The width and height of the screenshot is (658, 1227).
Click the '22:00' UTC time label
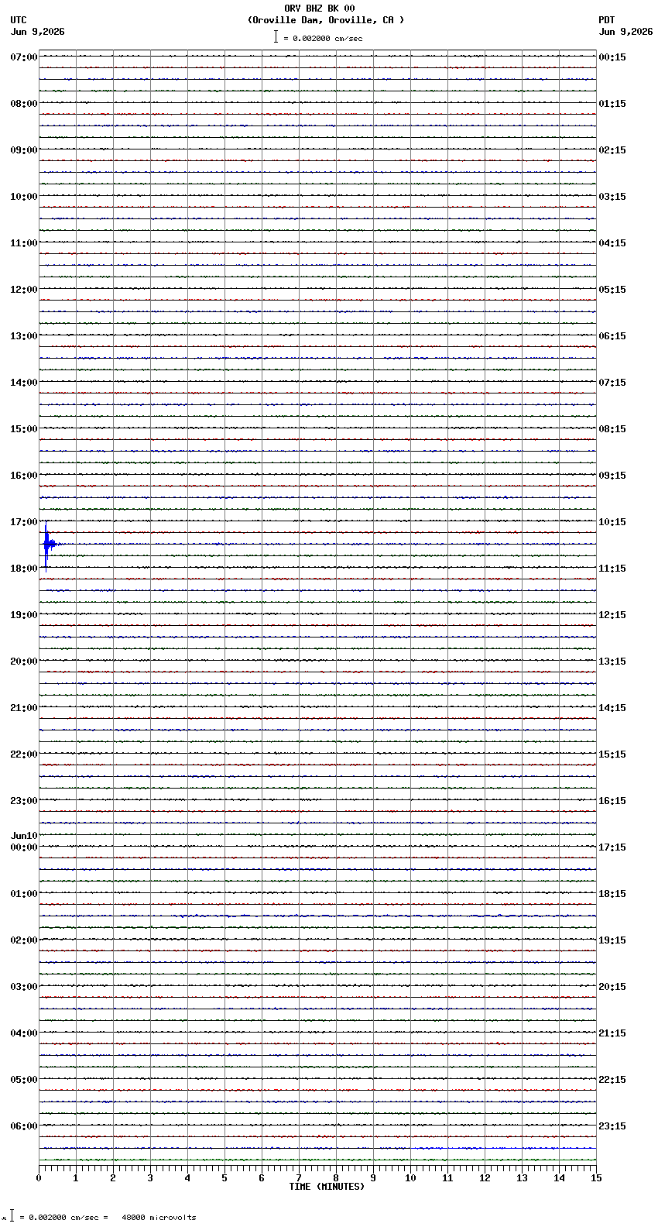click(x=24, y=754)
